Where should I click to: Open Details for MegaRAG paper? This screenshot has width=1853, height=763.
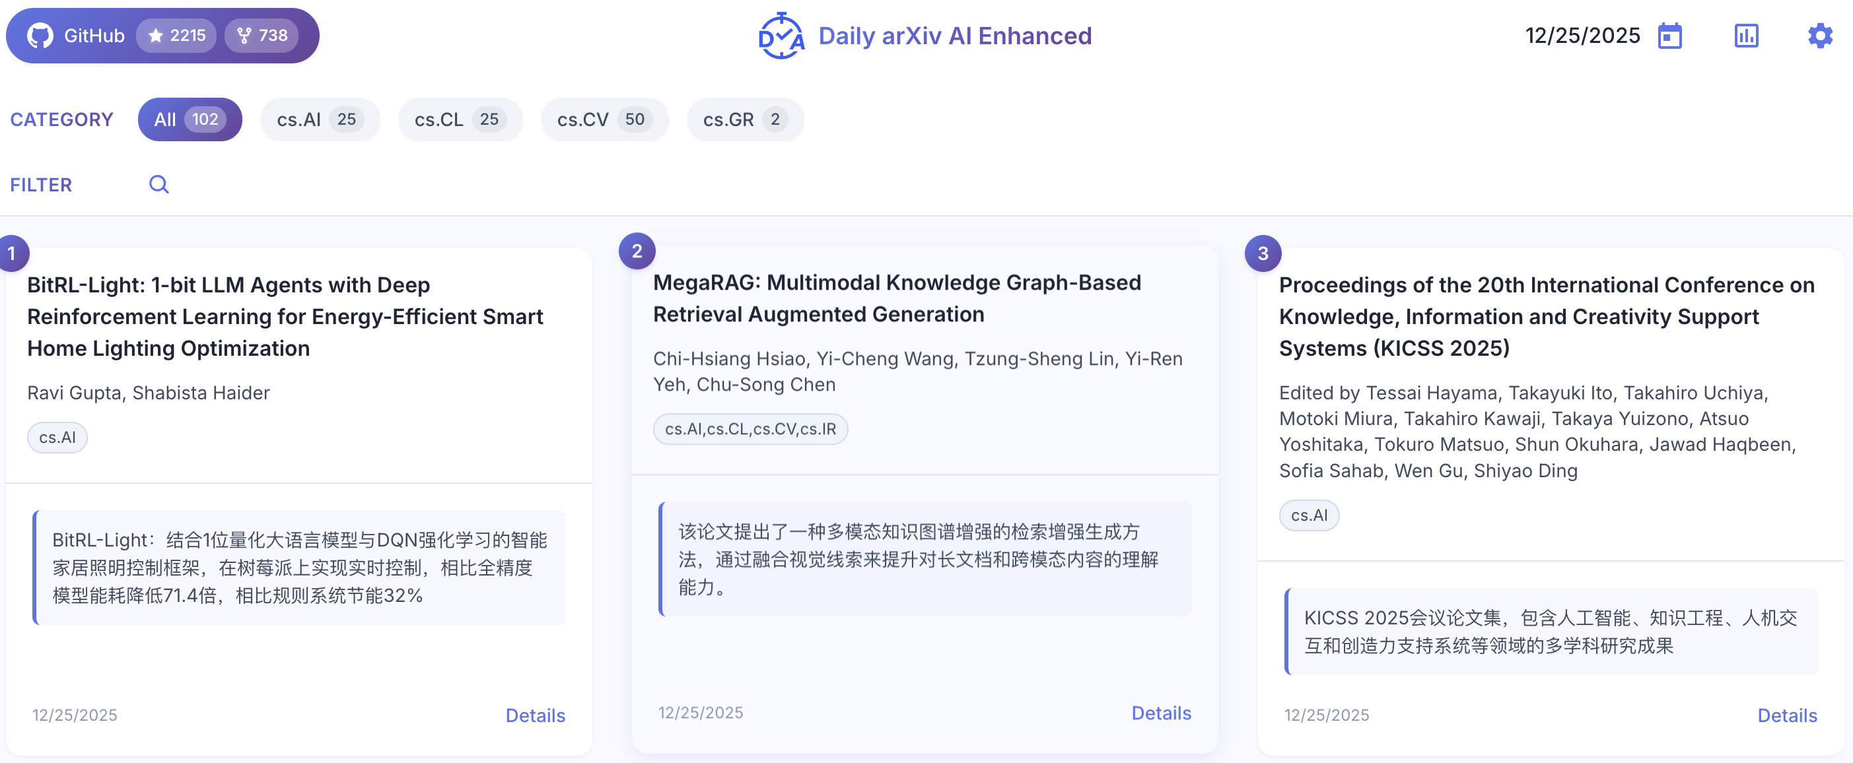click(x=1161, y=713)
